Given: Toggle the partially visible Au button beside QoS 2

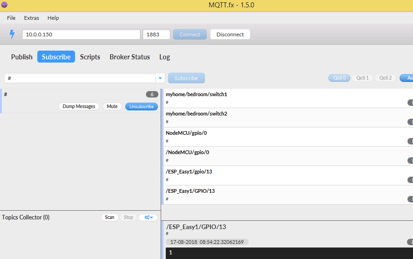Looking at the screenshot, I should pos(407,78).
